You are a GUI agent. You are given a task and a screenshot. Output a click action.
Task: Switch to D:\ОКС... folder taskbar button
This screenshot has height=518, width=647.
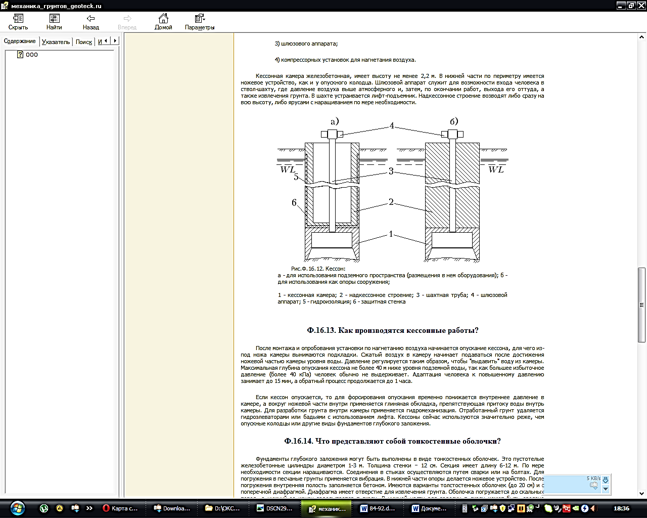coord(223,508)
